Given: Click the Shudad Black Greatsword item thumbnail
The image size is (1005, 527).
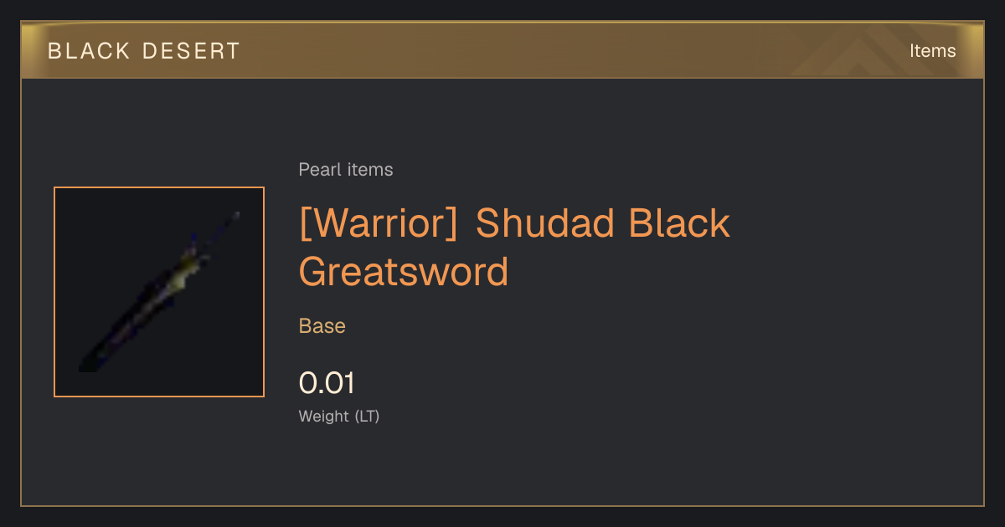Looking at the screenshot, I should point(159,292).
